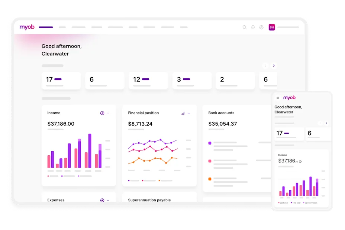Open the hamburger menu on the mobile card
345x230 pixels.
click(277, 97)
